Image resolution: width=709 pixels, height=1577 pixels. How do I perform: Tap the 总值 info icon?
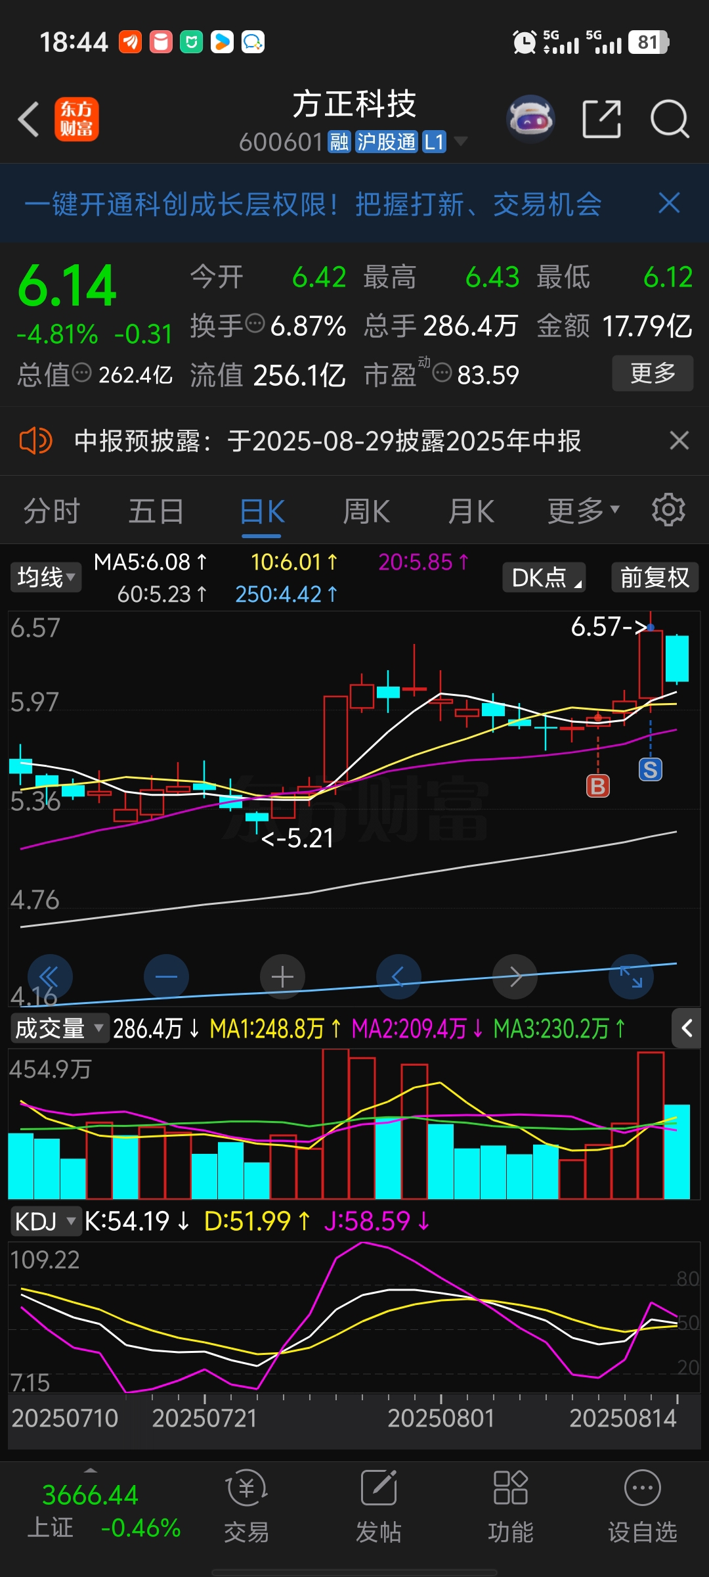(82, 373)
